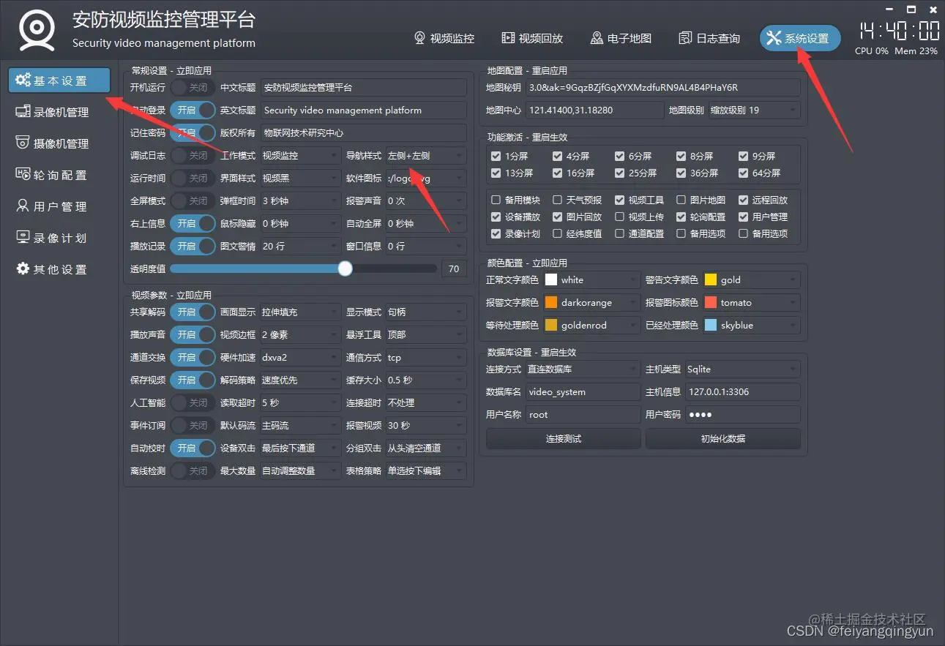Select 系统设置 system settings tab
This screenshot has width=945, height=646.
point(799,38)
